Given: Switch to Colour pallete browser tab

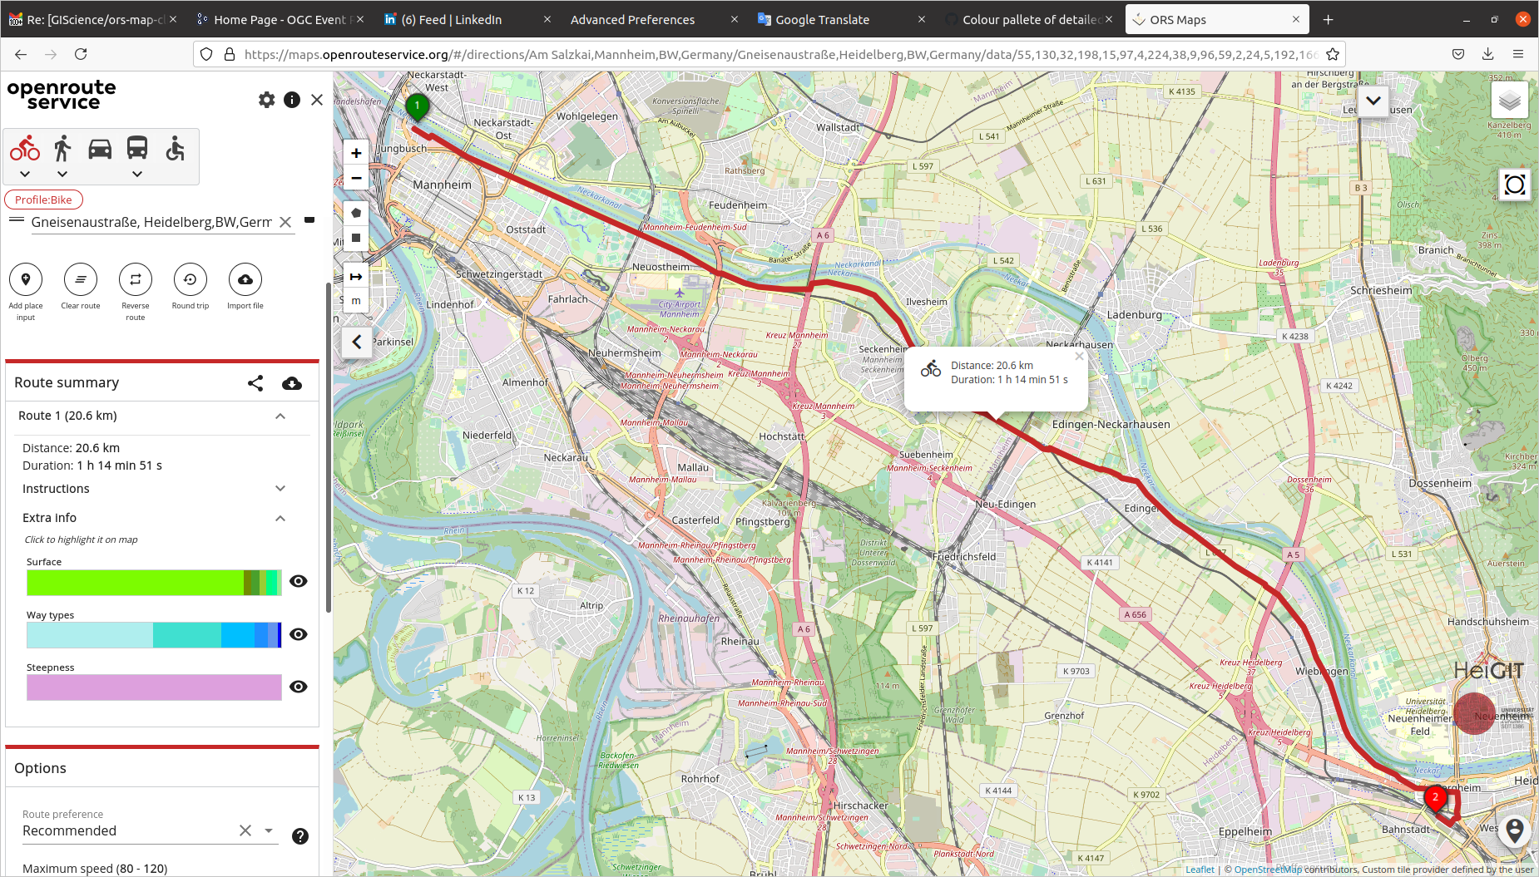Looking at the screenshot, I should click(1028, 19).
